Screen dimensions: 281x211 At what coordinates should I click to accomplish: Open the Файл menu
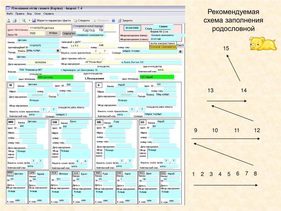[x=10, y=14]
